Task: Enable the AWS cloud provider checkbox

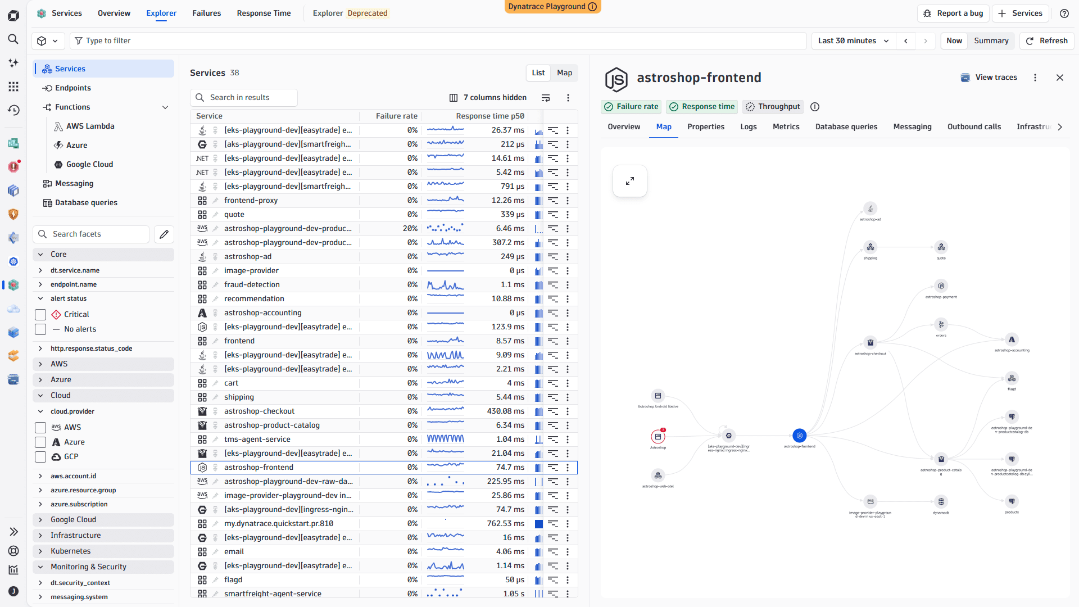Action: click(40, 428)
